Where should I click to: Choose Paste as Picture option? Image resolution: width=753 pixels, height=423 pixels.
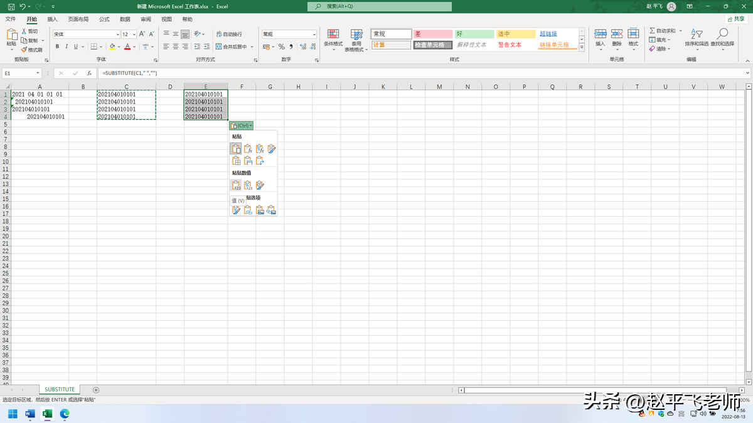click(260, 210)
